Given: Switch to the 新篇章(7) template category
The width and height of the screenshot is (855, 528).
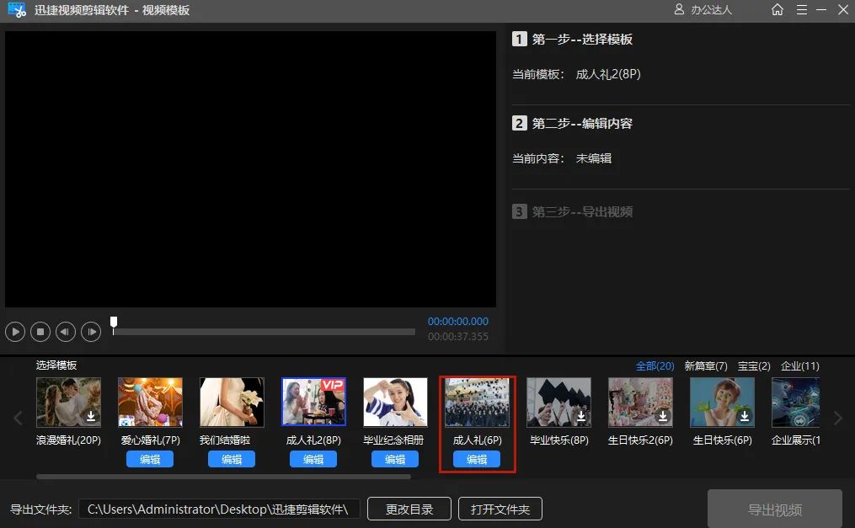Looking at the screenshot, I should (705, 366).
